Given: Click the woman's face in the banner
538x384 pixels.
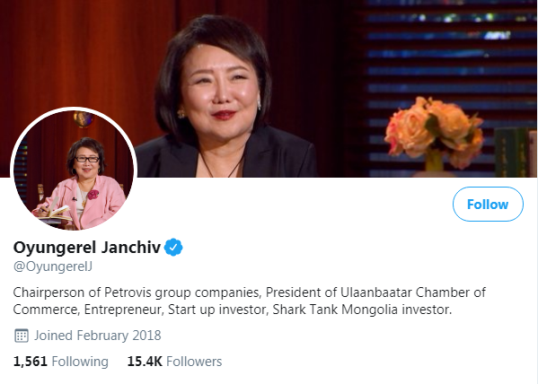Looking at the screenshot, I should 219,86.
